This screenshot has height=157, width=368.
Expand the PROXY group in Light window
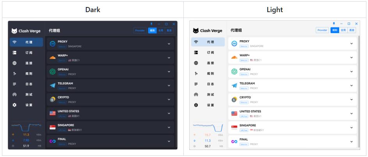click(352, 43)
